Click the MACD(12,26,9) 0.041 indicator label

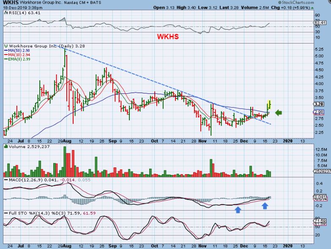pyautogui.click(x=33, y=180)
